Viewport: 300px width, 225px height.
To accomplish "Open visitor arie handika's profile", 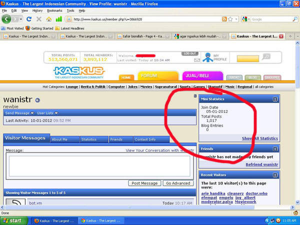I will [213, 193].
